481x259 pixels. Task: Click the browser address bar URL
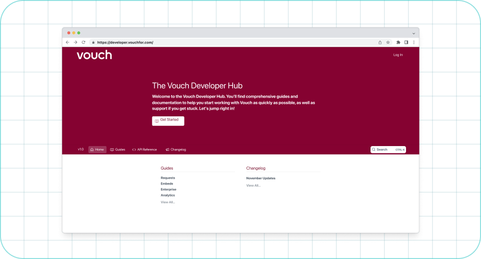tap(125, 42)
